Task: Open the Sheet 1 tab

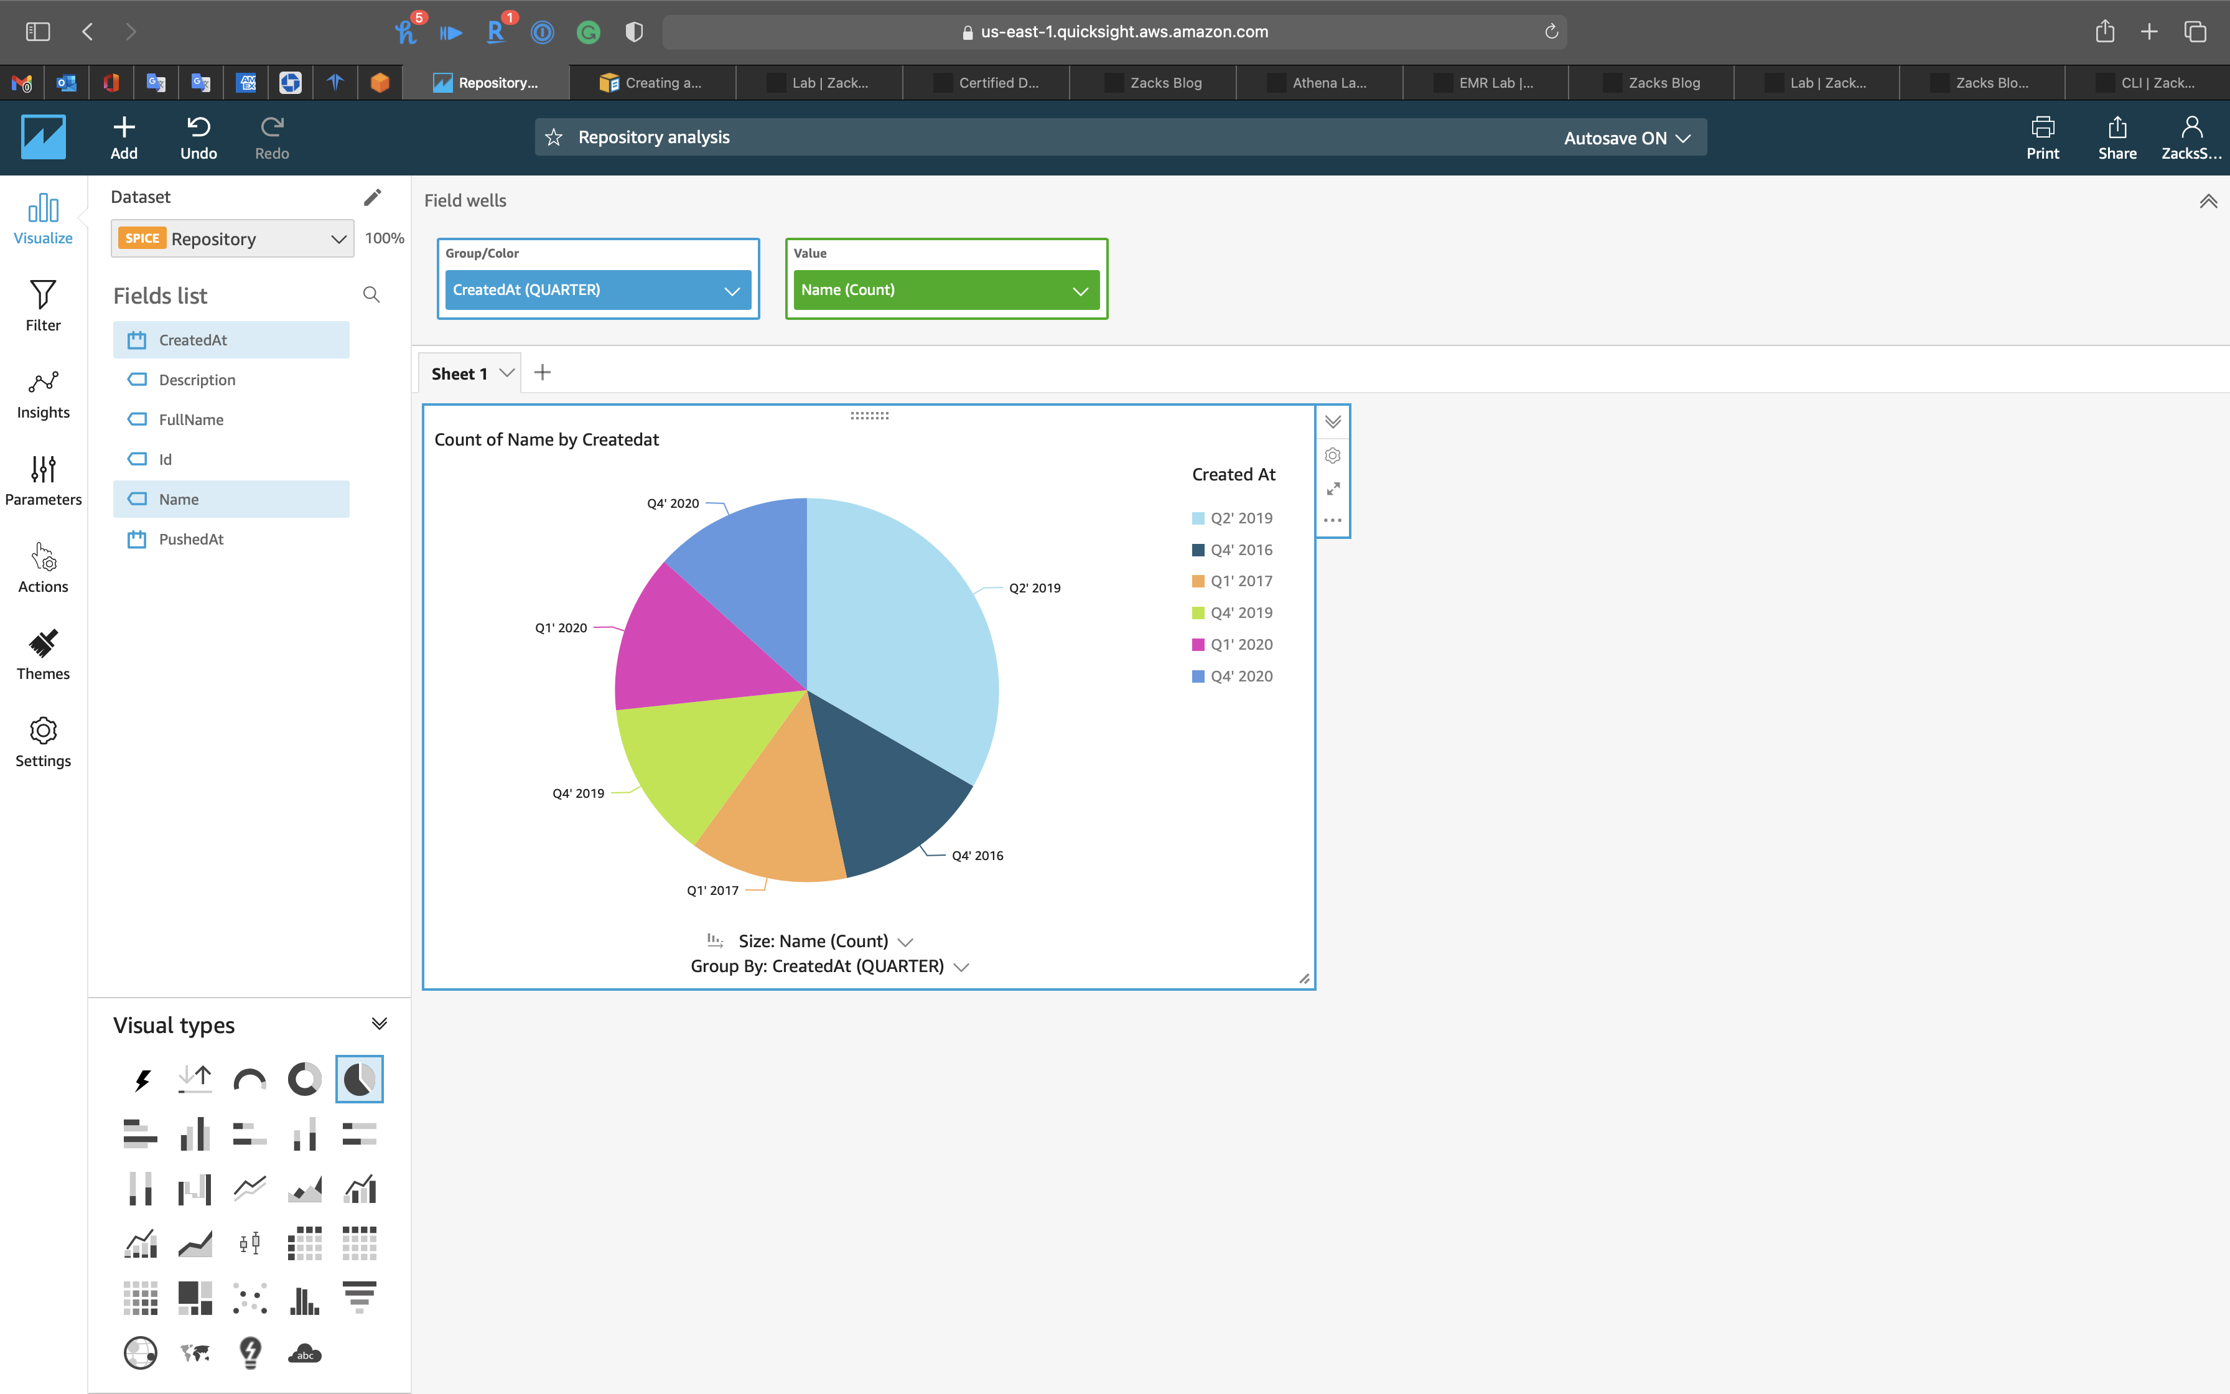Action: 459,373
